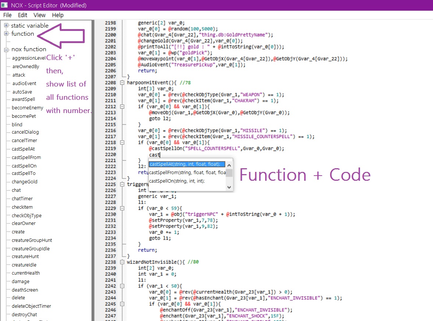Collapse the nox function tree node
Viewport: 433px width, 321px height.
pos(6,50)
